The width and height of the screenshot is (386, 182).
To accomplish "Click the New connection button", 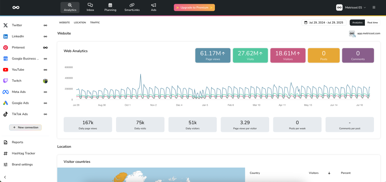I will [26, 127].
